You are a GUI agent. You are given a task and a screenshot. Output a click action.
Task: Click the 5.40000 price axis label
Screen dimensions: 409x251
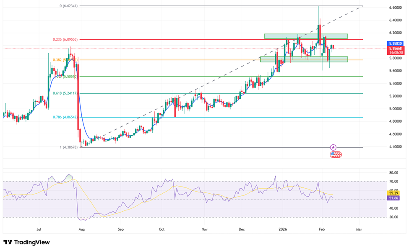[x=395, y=84]
